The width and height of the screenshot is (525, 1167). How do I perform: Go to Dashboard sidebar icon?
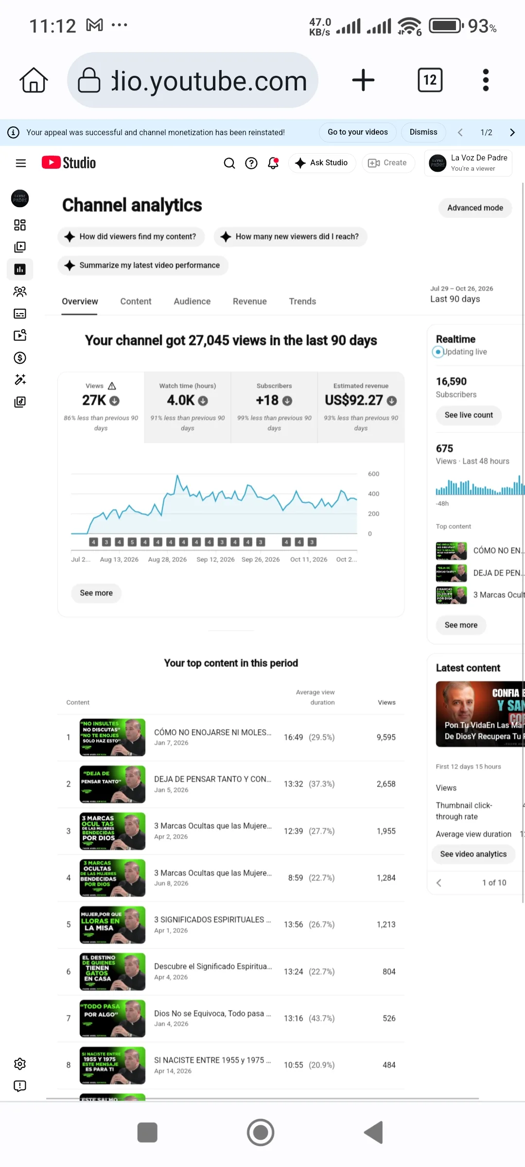(20, 225)
